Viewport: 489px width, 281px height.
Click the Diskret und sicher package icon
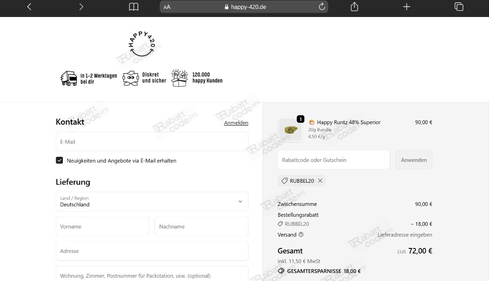tap(131, 78)
